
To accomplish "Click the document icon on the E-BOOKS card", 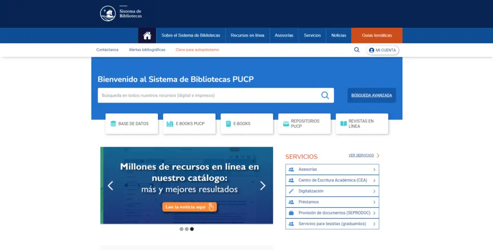I will pyautogui.click(x=228, y=124).
